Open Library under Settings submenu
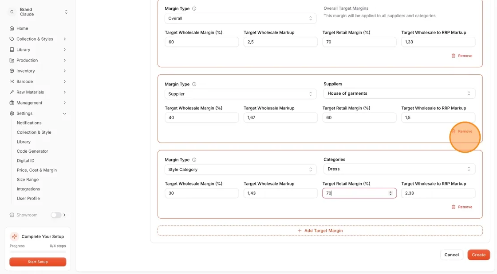Viewport: 497px width, 274px height. (x=24, y=142)
